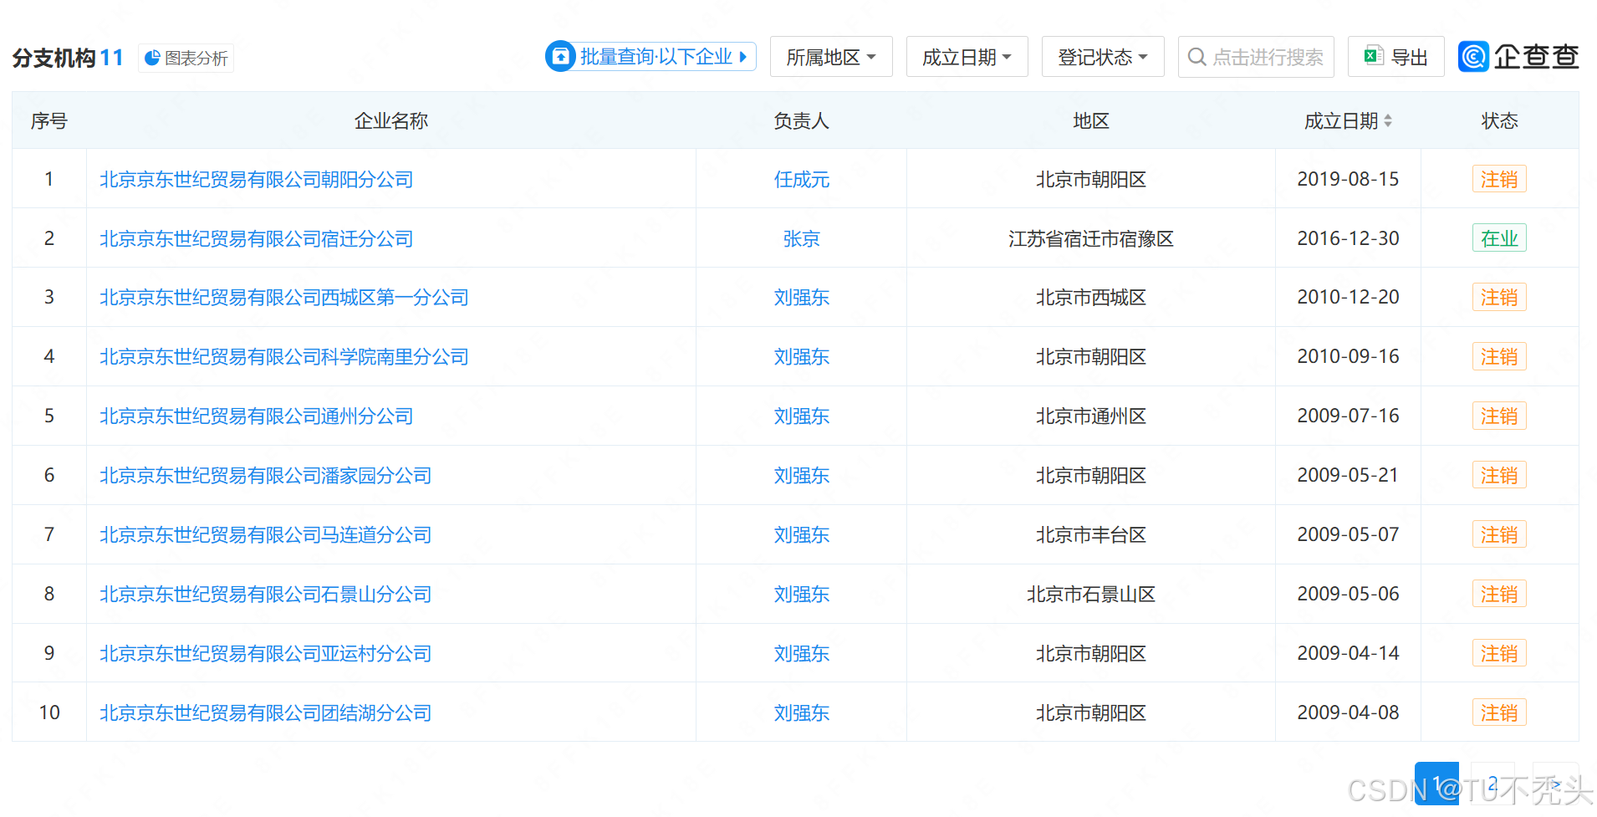The image size is (1597, 817).
Task: Select date cell 2009-04-08
Action: click(1348, 712)
